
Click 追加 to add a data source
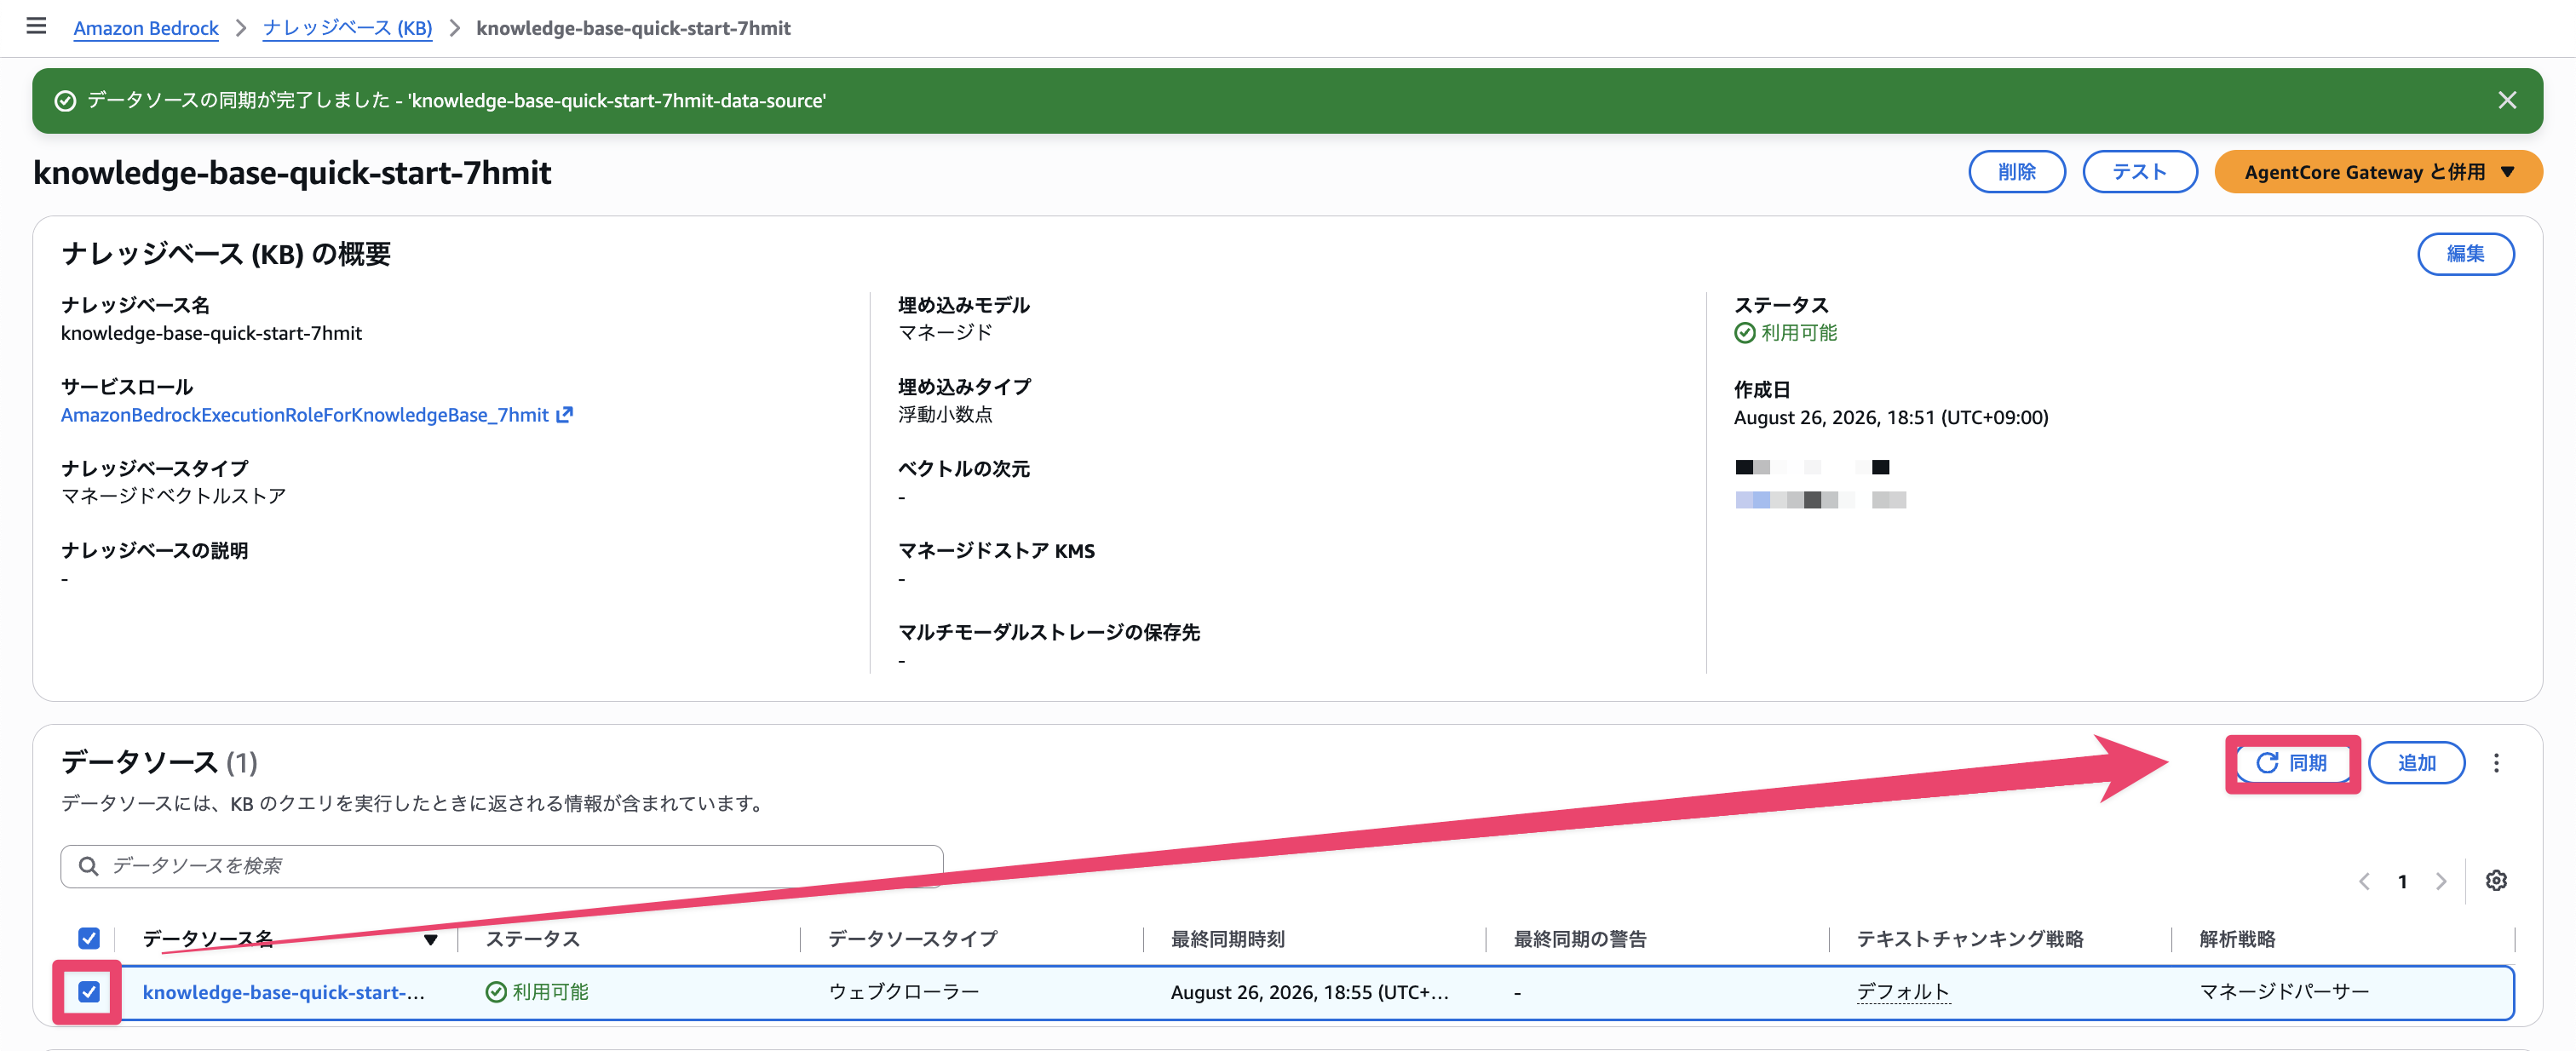[x=2416, y=763]
